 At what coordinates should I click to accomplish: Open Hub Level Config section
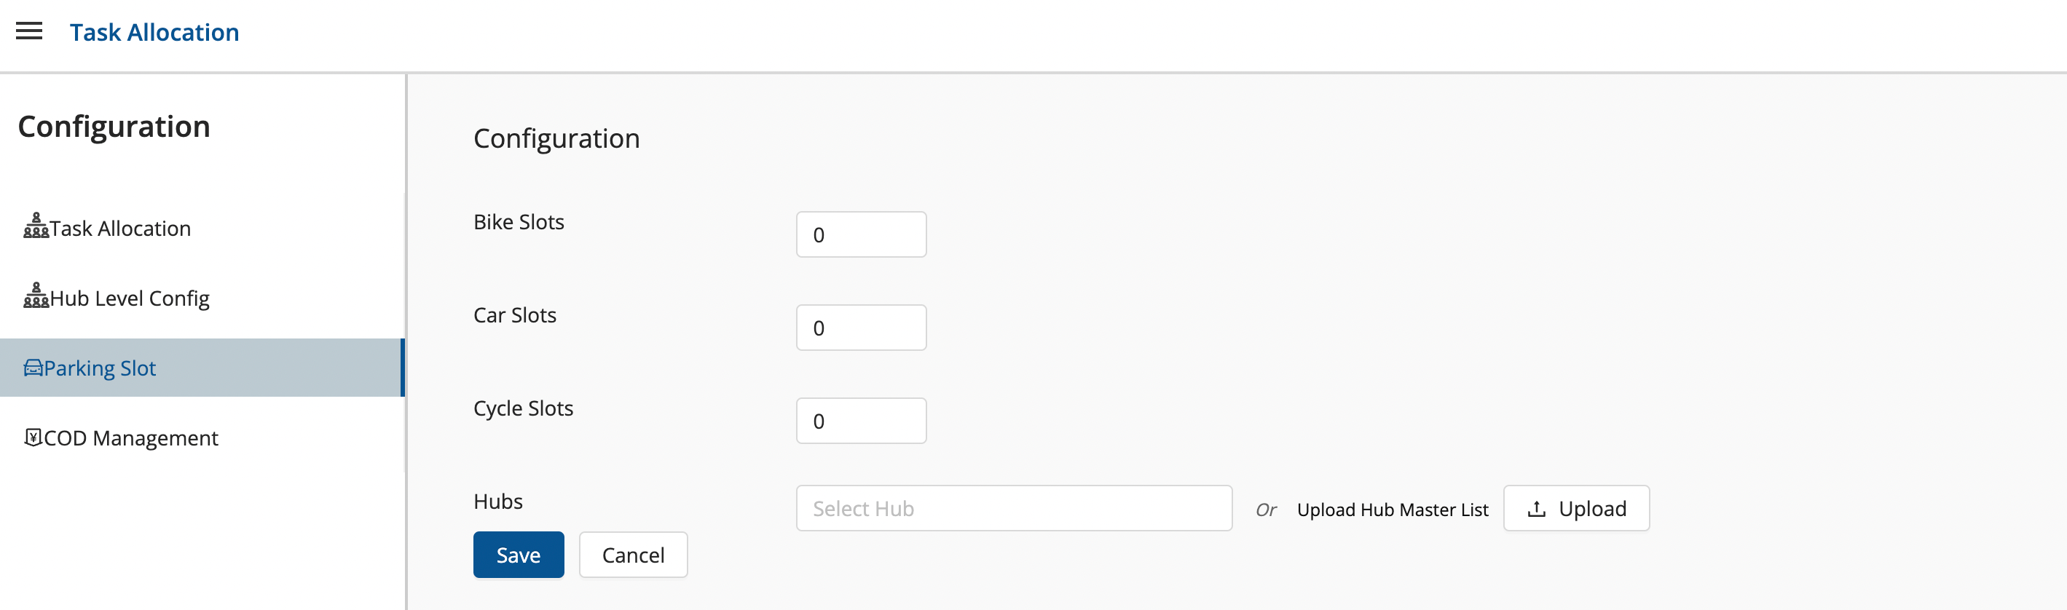[x=129, y=298]
